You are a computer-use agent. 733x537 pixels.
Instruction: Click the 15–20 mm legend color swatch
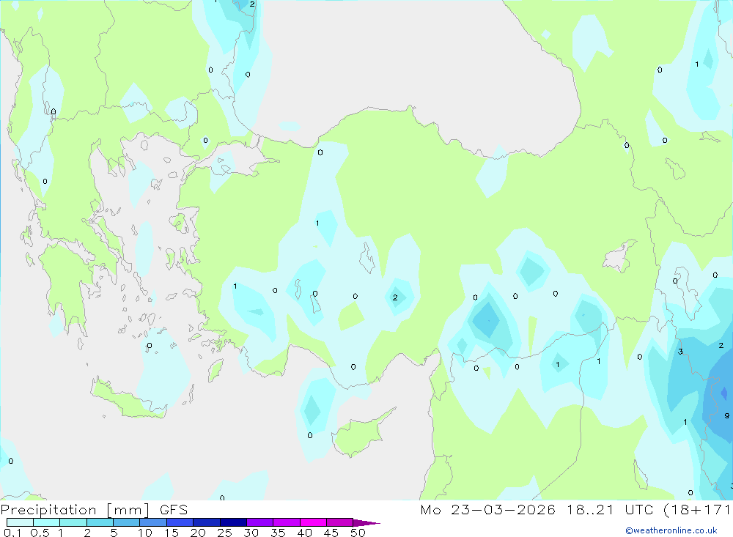180,522
